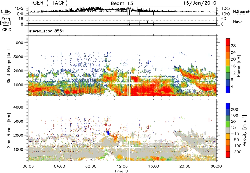
Task: Click the blue velocity patch near 10:00 UT
Action: [108, 132]
